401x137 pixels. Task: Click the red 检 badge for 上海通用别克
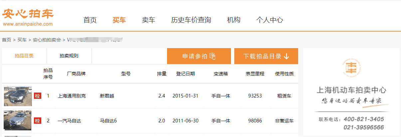[38, 96]
